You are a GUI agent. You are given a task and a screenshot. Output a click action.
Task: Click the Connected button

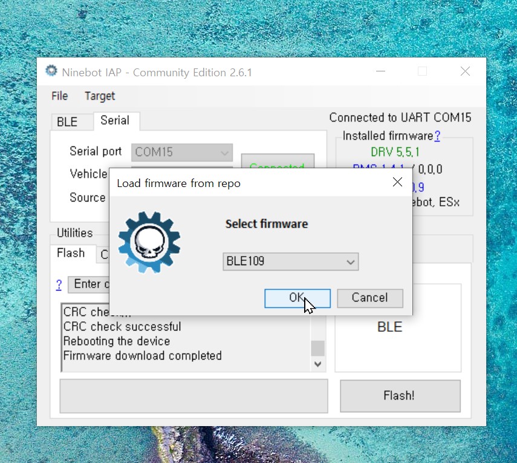(x=278, y=162)
